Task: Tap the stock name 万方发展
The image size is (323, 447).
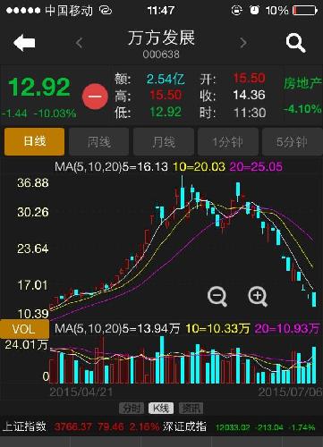Action: (161, 38)
